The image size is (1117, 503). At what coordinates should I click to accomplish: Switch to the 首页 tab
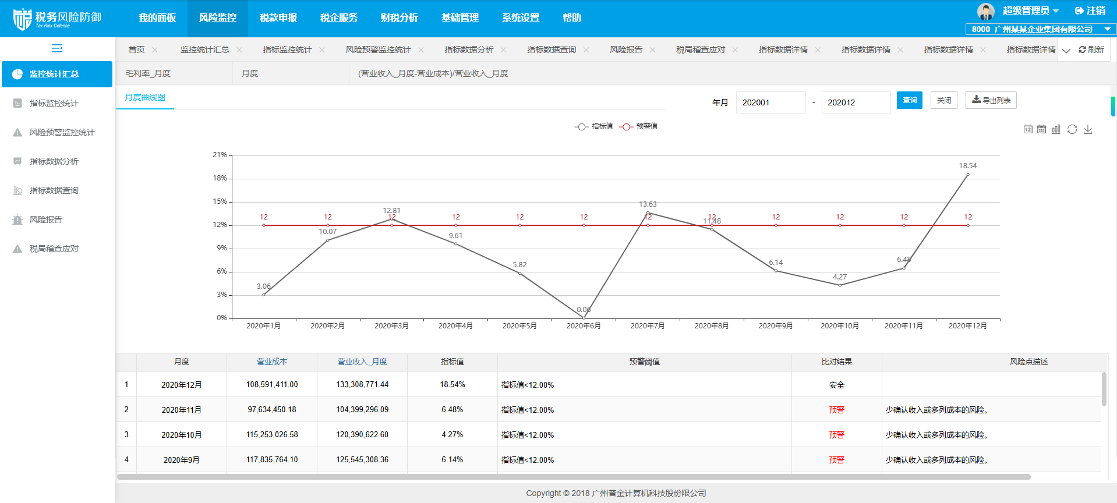(136, 49)
